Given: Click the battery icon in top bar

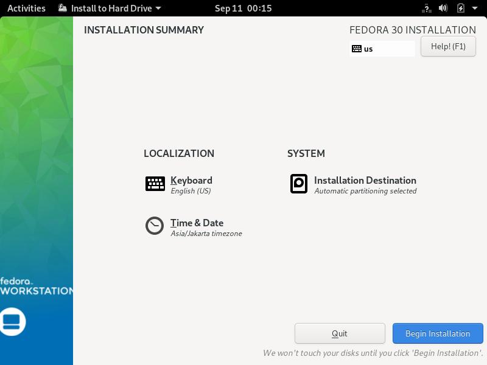Looking at the screenshot, I should point(461,8).
